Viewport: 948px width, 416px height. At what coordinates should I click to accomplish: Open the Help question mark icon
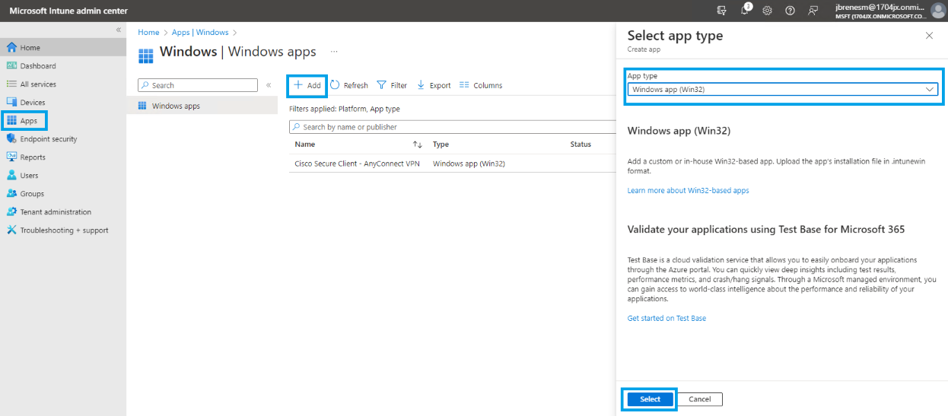click(790, 11)
